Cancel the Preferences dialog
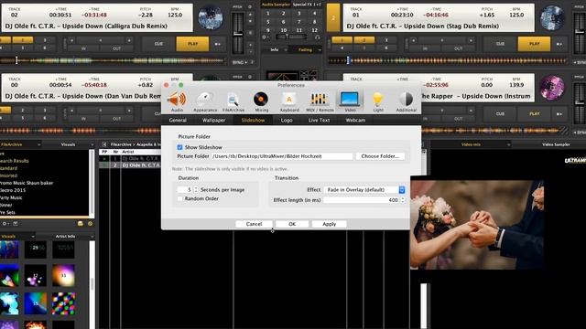The width and height of the screenshot is (586, 329). click(x=254, y=224)
